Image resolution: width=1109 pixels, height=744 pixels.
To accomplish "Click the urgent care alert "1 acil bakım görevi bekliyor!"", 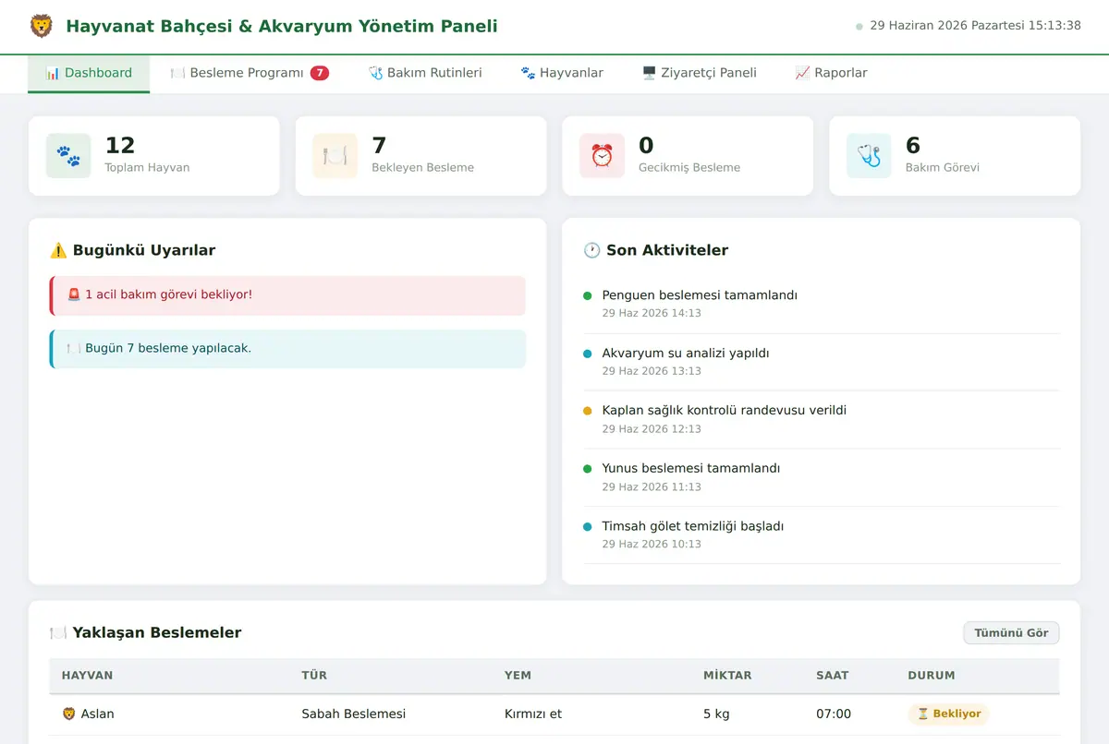I will [x=287, y=295].
